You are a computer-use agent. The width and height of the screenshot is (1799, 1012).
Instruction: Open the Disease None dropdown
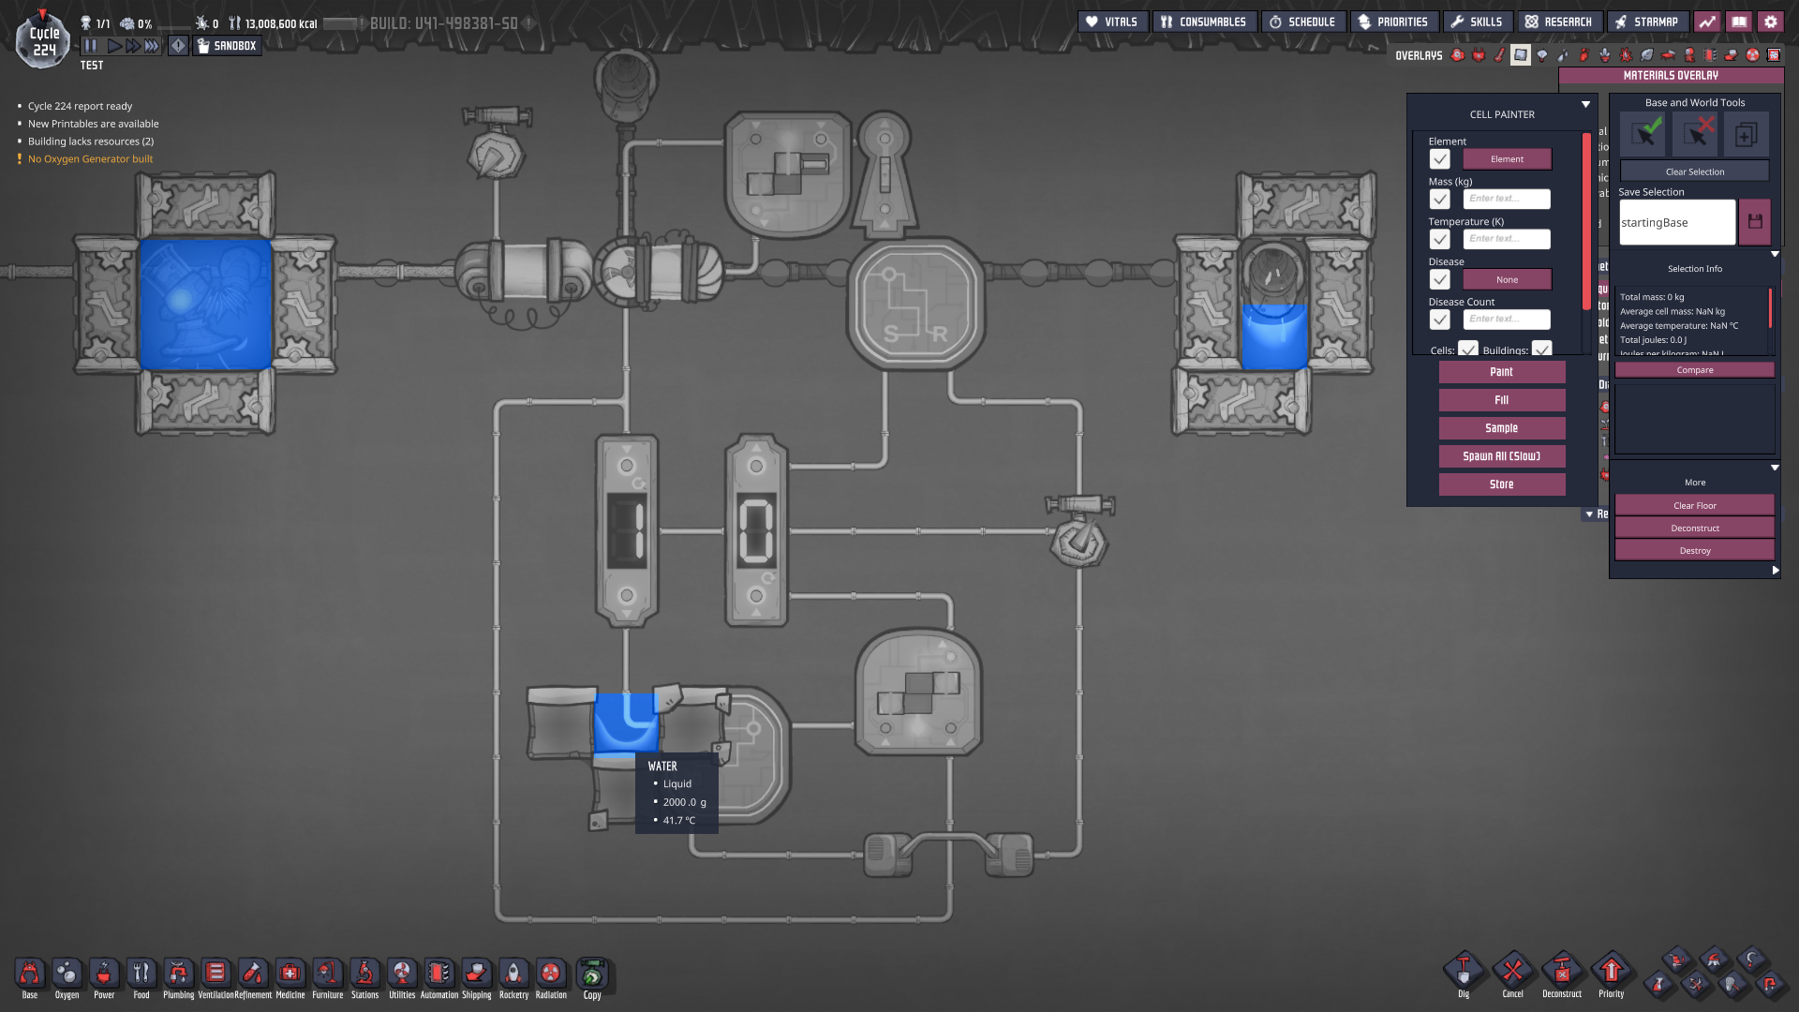1507,279
